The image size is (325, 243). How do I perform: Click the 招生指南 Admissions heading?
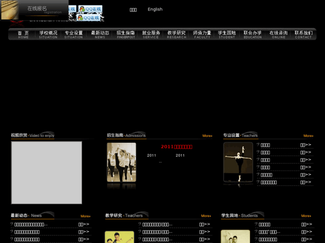[126, 136]
